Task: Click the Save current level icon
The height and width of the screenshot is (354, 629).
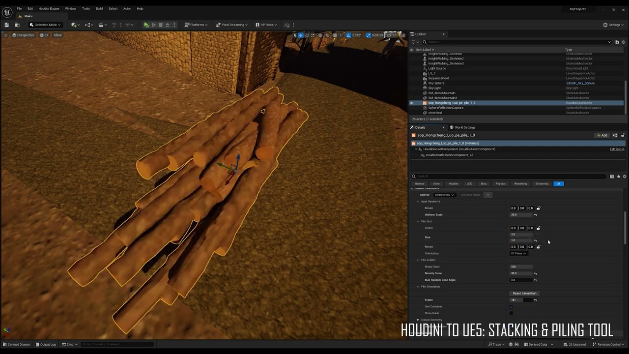Action: coord(6,25)
